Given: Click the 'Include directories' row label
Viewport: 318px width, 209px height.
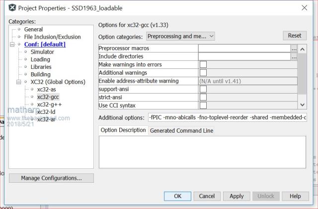Looking at the screenshot, I should pyautogui.click(x=121, y=56).
